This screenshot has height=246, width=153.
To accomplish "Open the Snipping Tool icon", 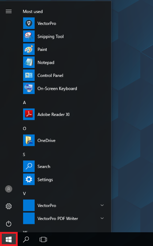I will pos(29,36).
